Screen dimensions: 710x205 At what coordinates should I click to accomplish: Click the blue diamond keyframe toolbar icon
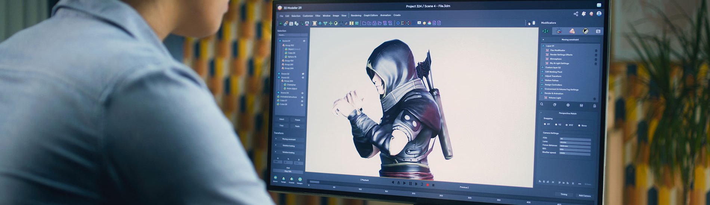coord(398,23)
